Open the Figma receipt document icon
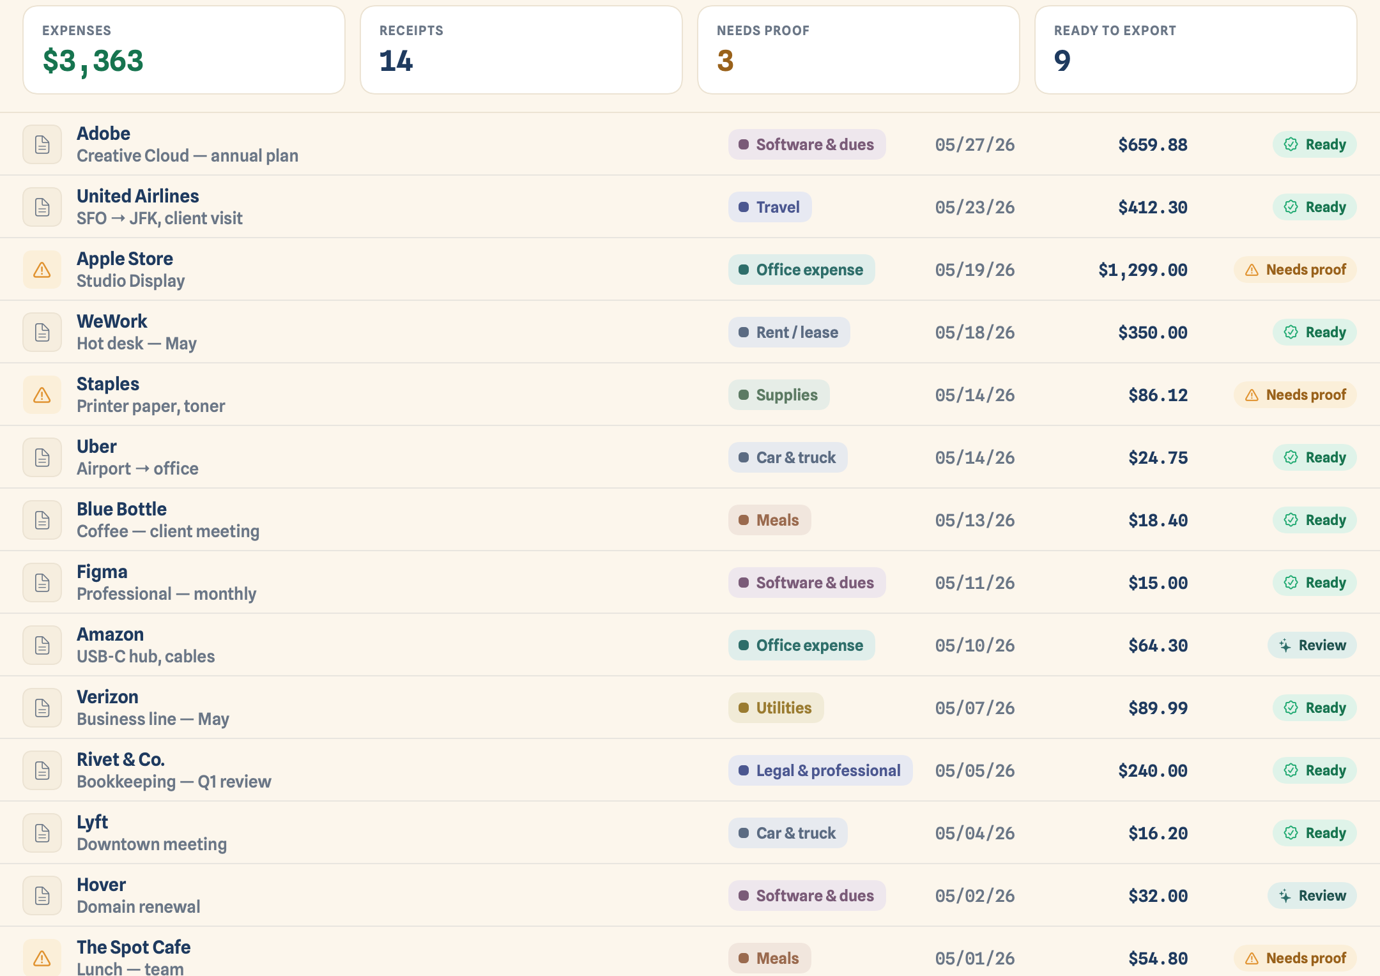The width and height of the screenshot is (1380, 976). 42,583
